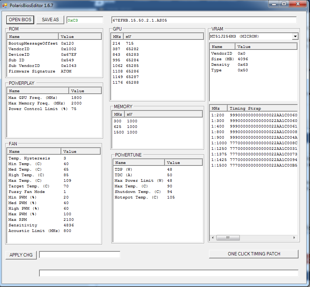
Task: Click the Timing Strap column header
Action: (x=262, y=109)
